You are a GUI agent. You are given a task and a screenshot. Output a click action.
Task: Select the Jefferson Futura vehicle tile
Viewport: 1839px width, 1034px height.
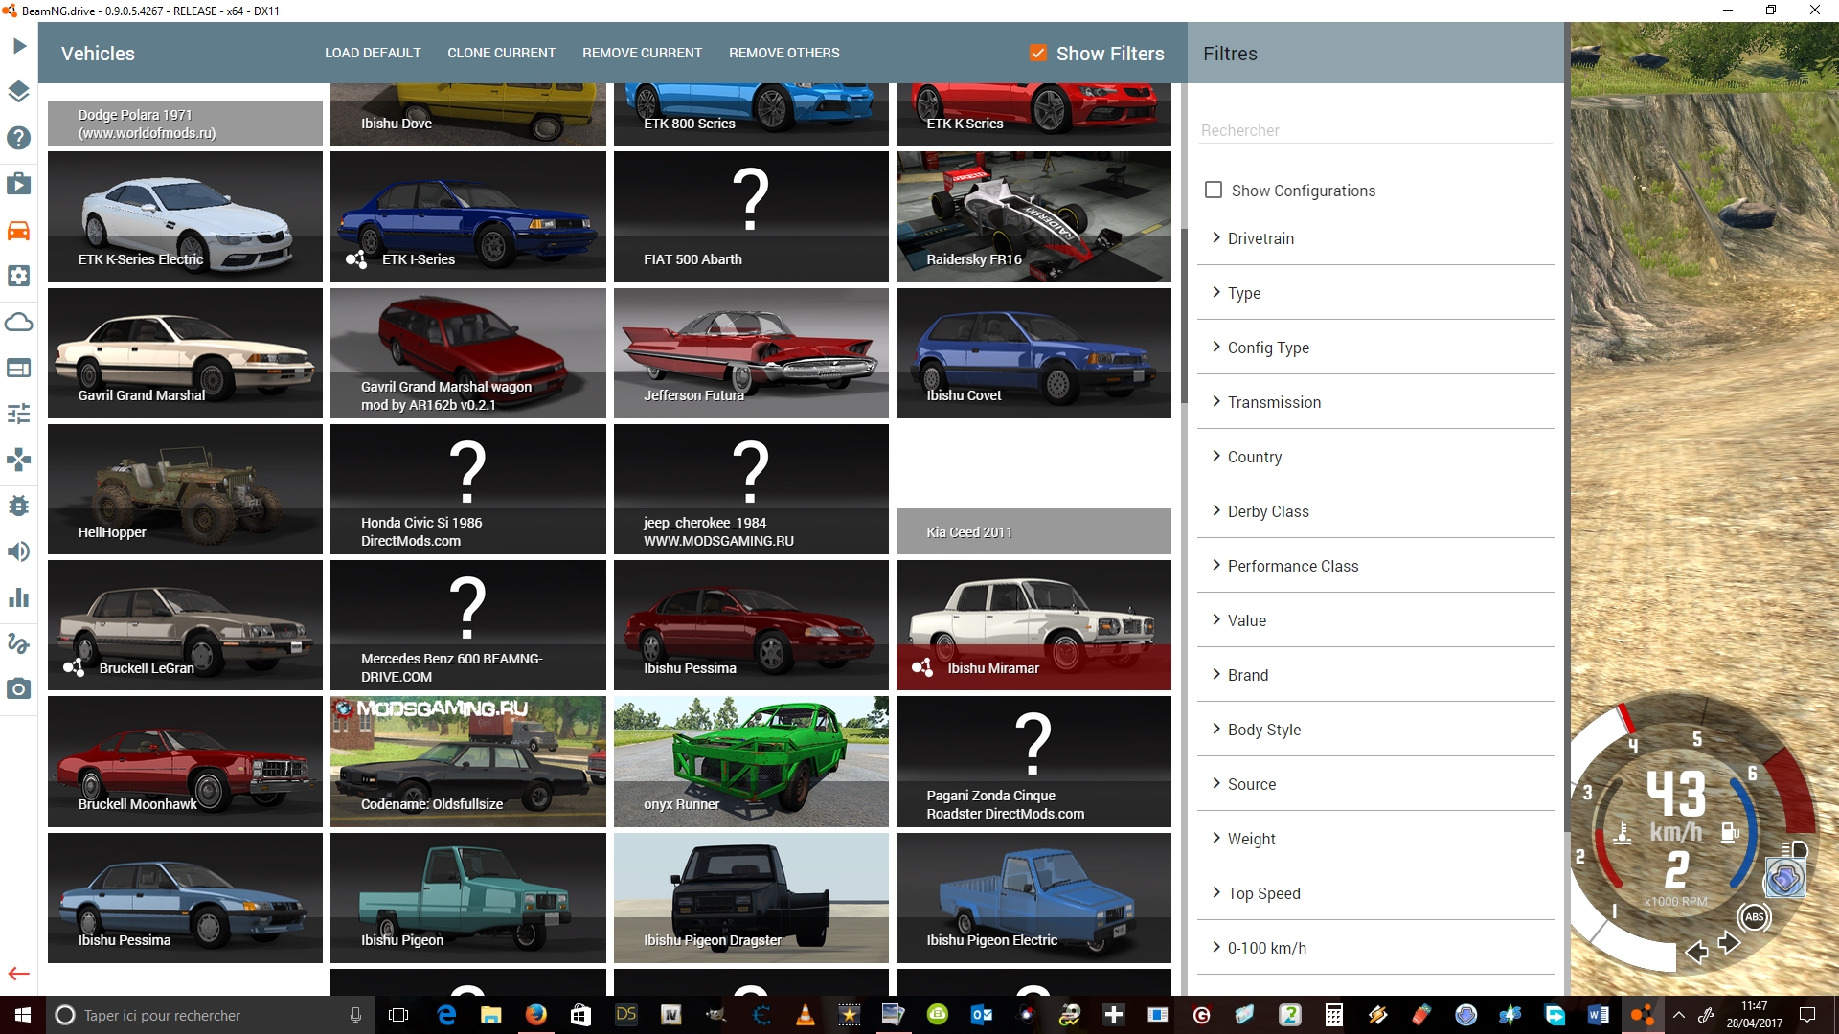(751, 353)
